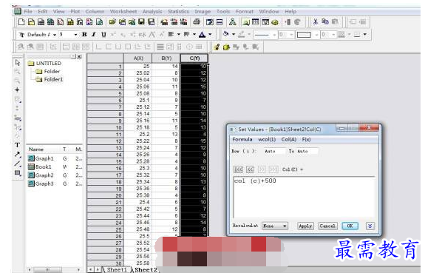Click the Origin workbook icon beside File
The height and width of the screenshot is (273, 425).
pyautogui.click(x=18, y=11)
